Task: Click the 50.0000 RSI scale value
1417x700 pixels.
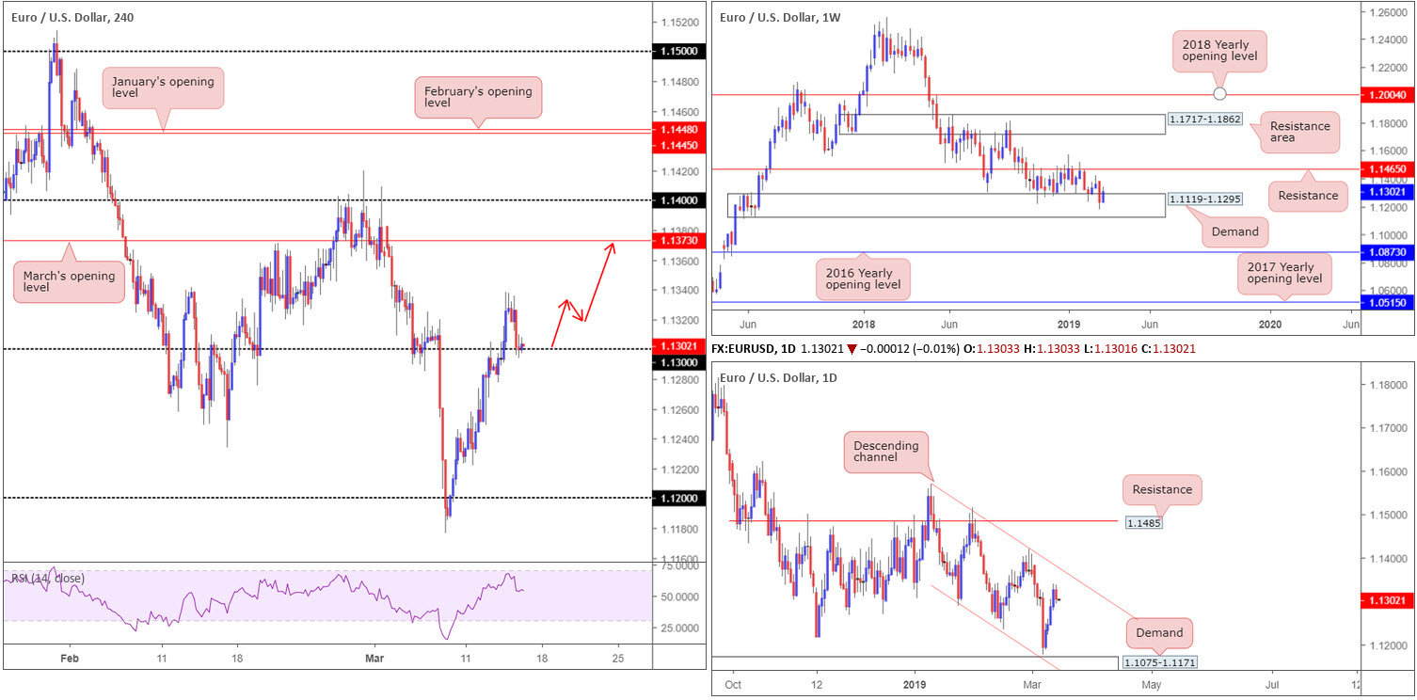Action: click(x=677, y=597)
